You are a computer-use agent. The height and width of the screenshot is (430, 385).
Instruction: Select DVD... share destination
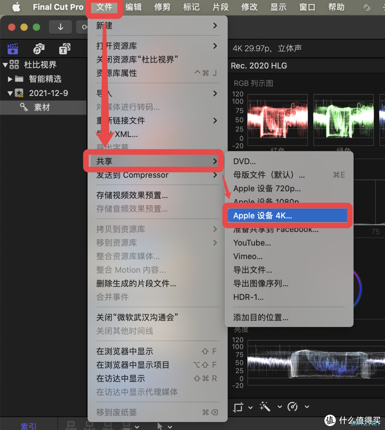click(289, 162)
